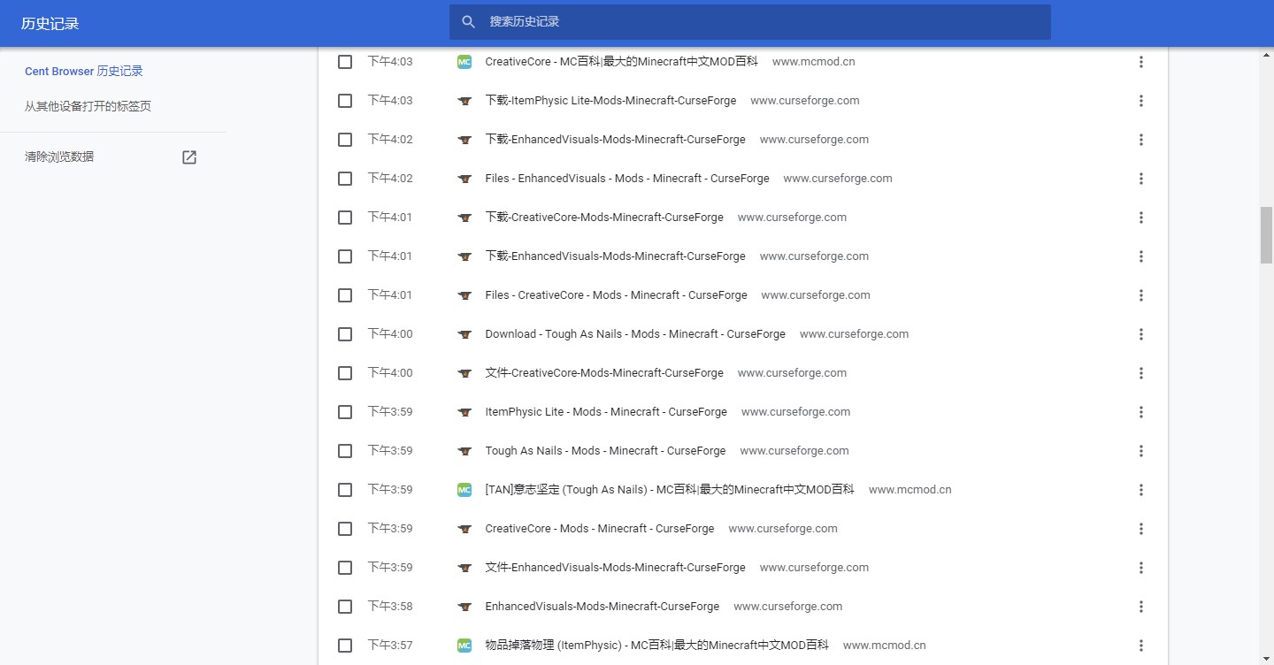The image size is (1274, 665).
Task: Click the favicon of Files - EnhancedVisuals row
Action: tap(464, 179)
